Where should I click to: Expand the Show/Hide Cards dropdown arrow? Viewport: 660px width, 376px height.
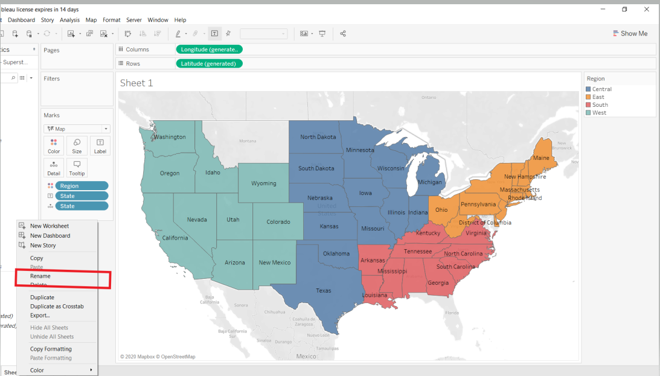(312, 34)
